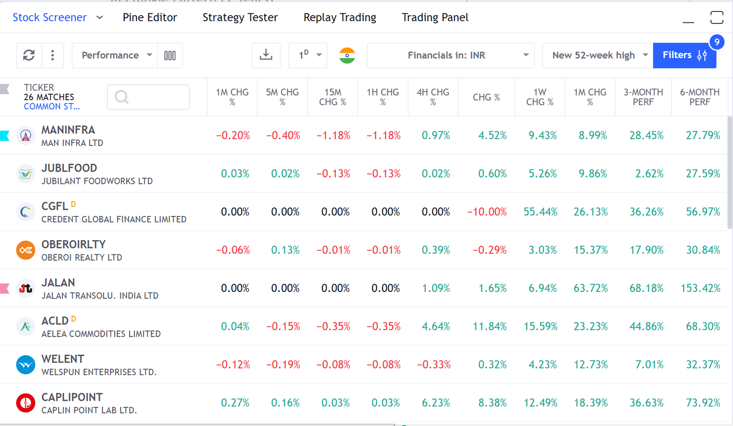
Task: Toggle the pink flag marker on JALAN row
Action: [4, 288]
